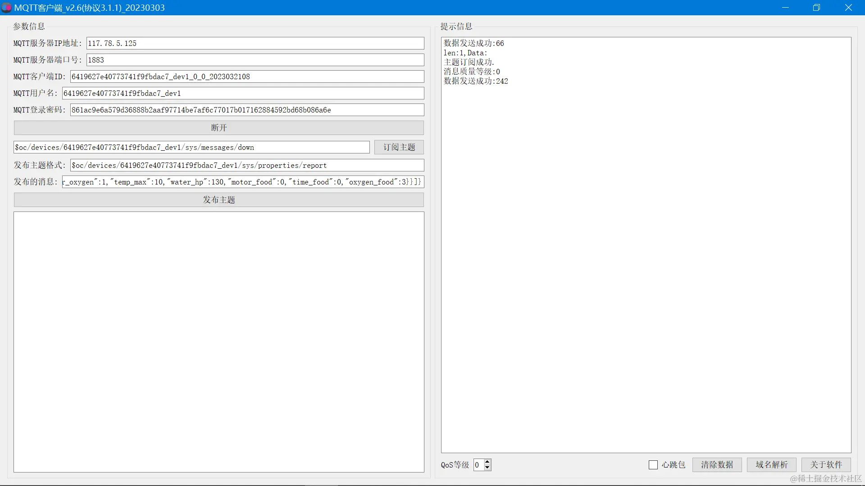Click the MQTT client ID field

247,76
